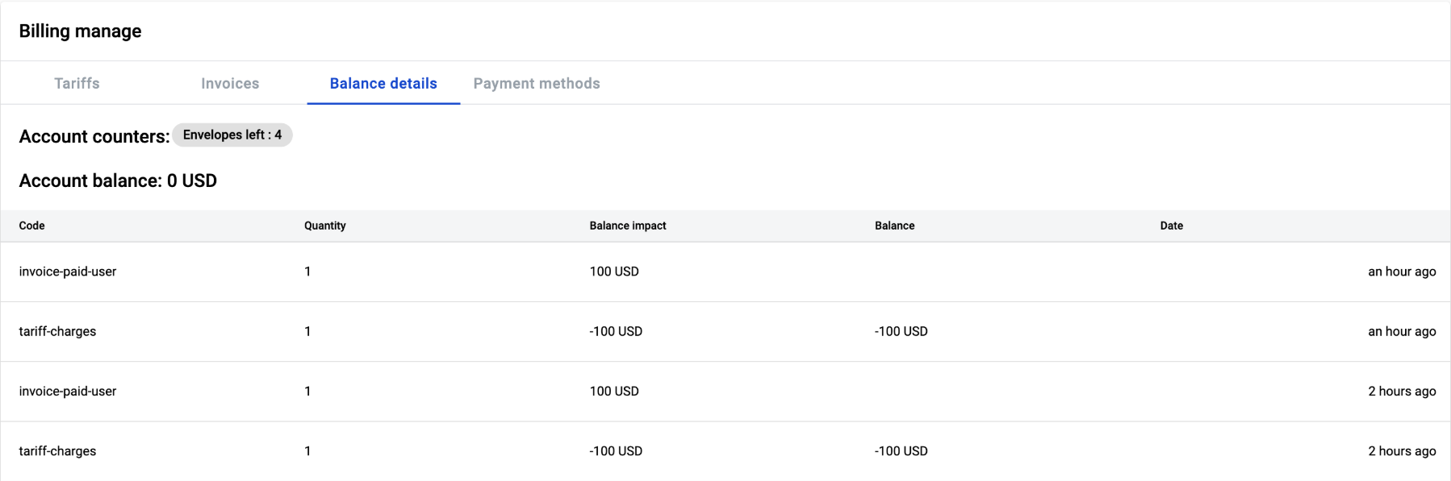
Task: Click the Code column header
Action: point(32,226)
